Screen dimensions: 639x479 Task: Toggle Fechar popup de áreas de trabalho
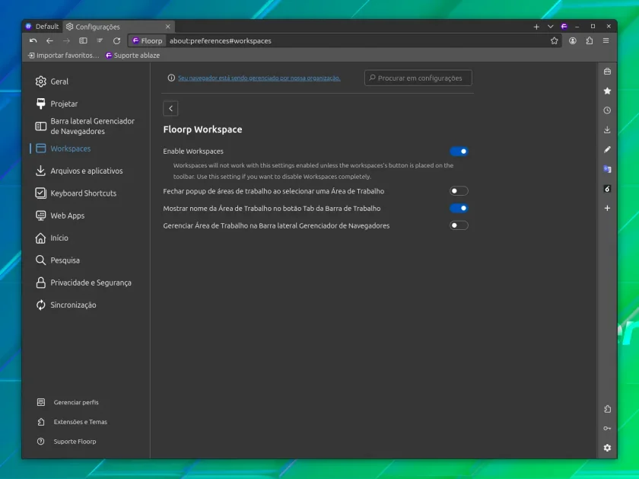click(459, 191)
